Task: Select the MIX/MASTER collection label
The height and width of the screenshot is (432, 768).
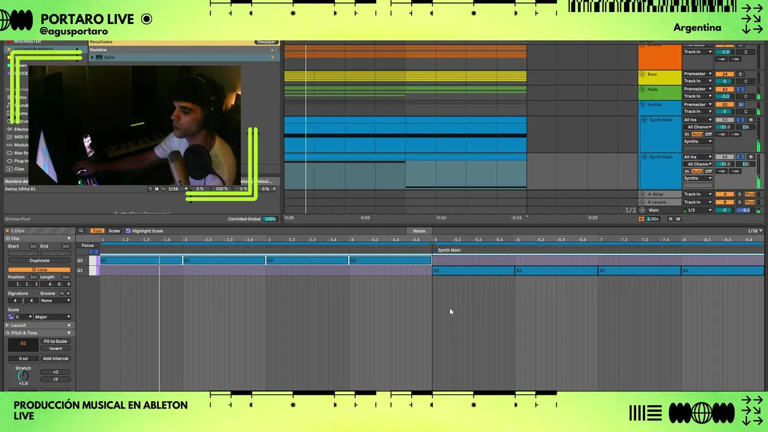Action: pyautogui.click(x=28, y=42)
